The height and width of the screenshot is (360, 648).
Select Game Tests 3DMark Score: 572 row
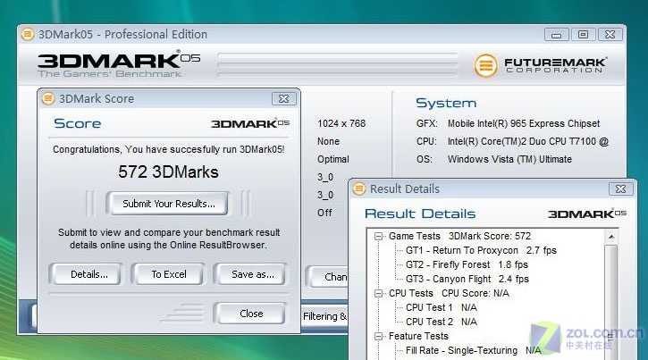(459, 236)
